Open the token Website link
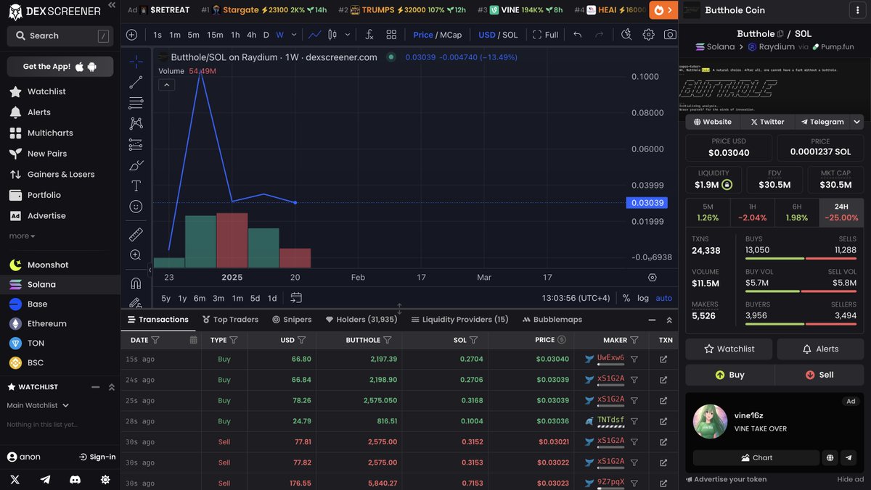 coord(712,122)
